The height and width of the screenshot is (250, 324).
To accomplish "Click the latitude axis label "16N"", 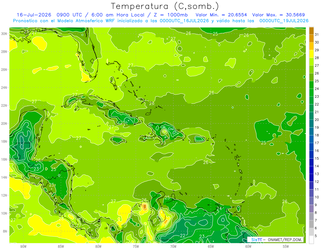I will pyautogui.click(x=5, y=159).
